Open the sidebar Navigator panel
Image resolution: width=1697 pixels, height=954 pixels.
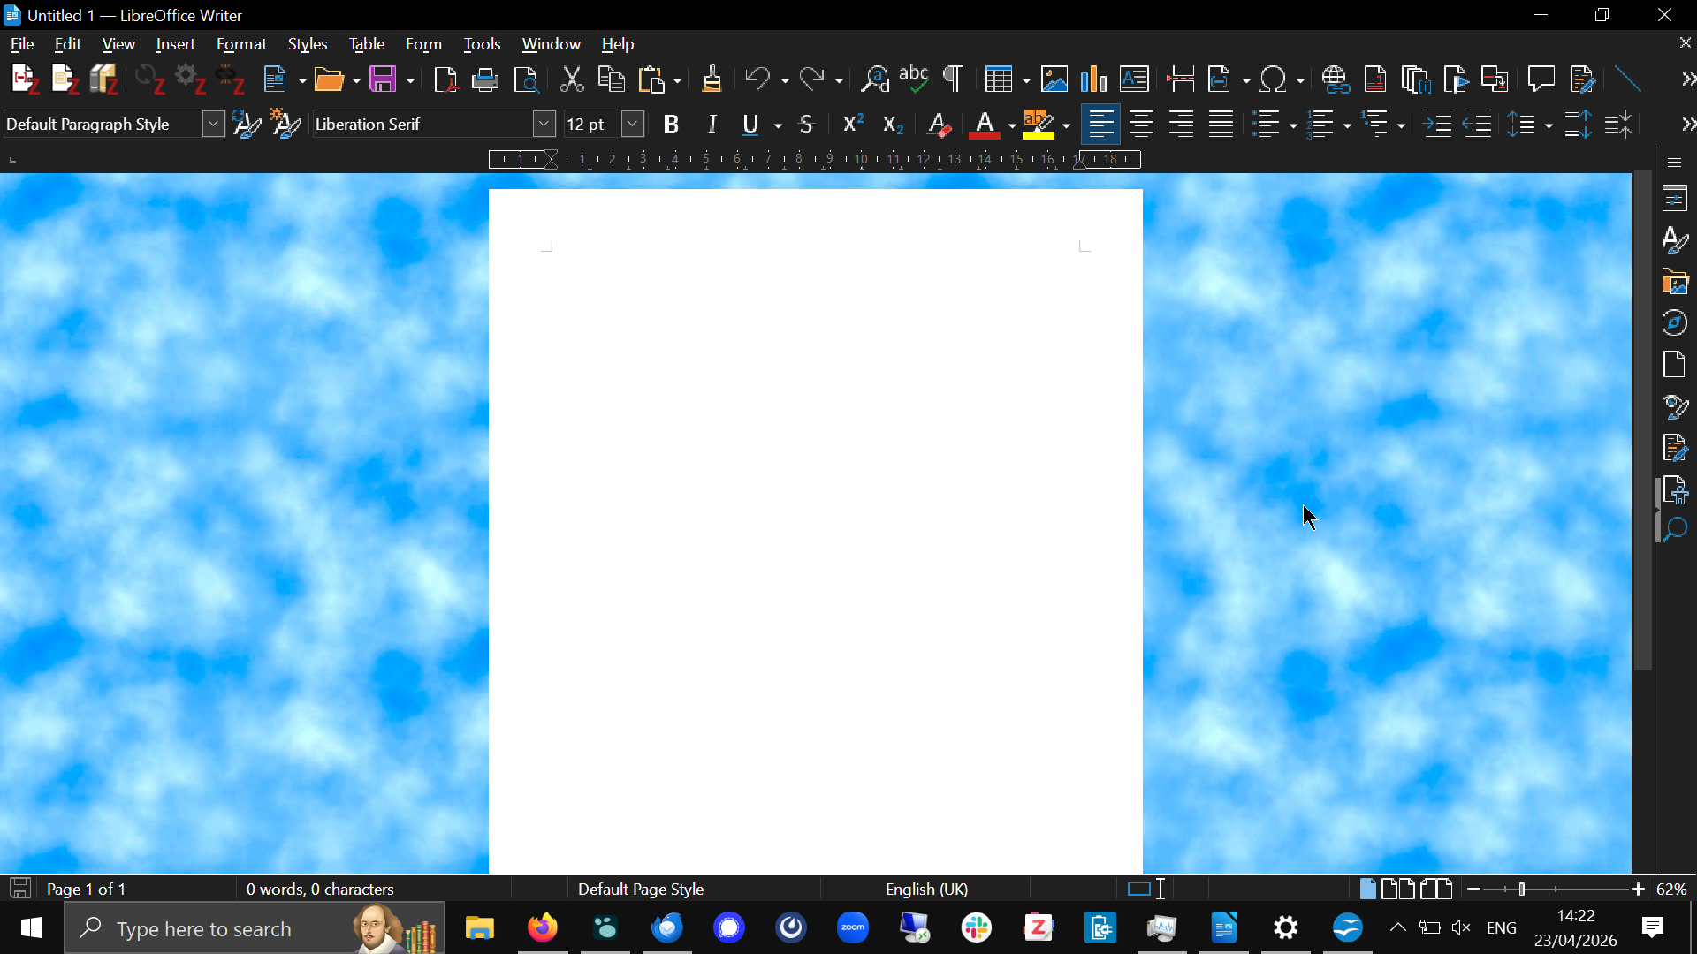(1675, 323)
